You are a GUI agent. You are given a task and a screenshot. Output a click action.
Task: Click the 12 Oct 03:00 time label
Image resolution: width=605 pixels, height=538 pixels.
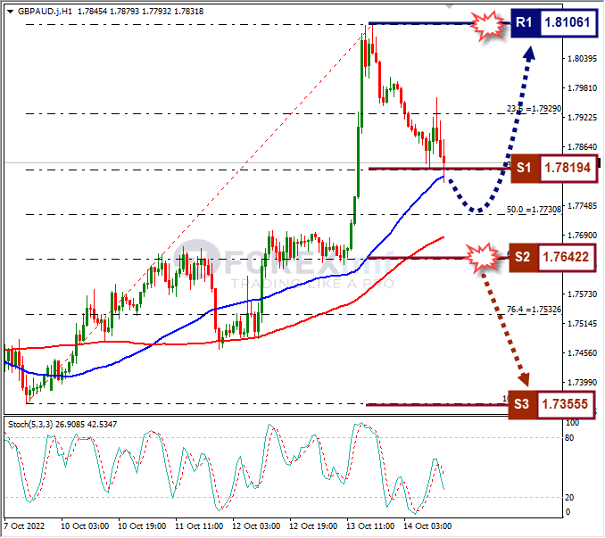point(256,526)
